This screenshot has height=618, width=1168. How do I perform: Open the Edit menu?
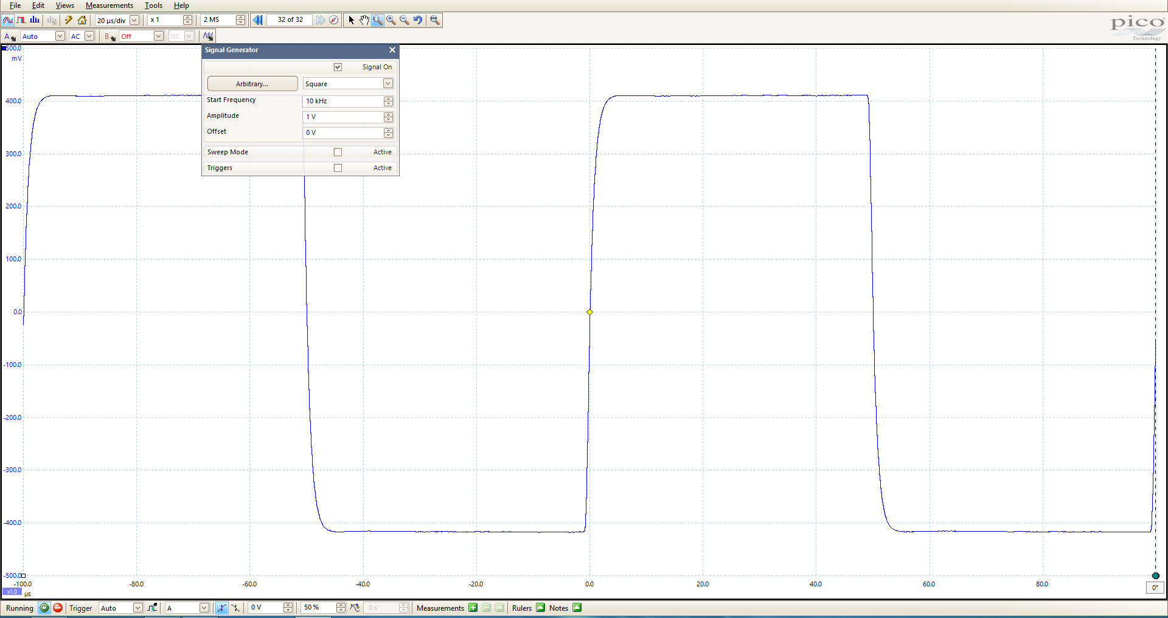coord(38,5)
